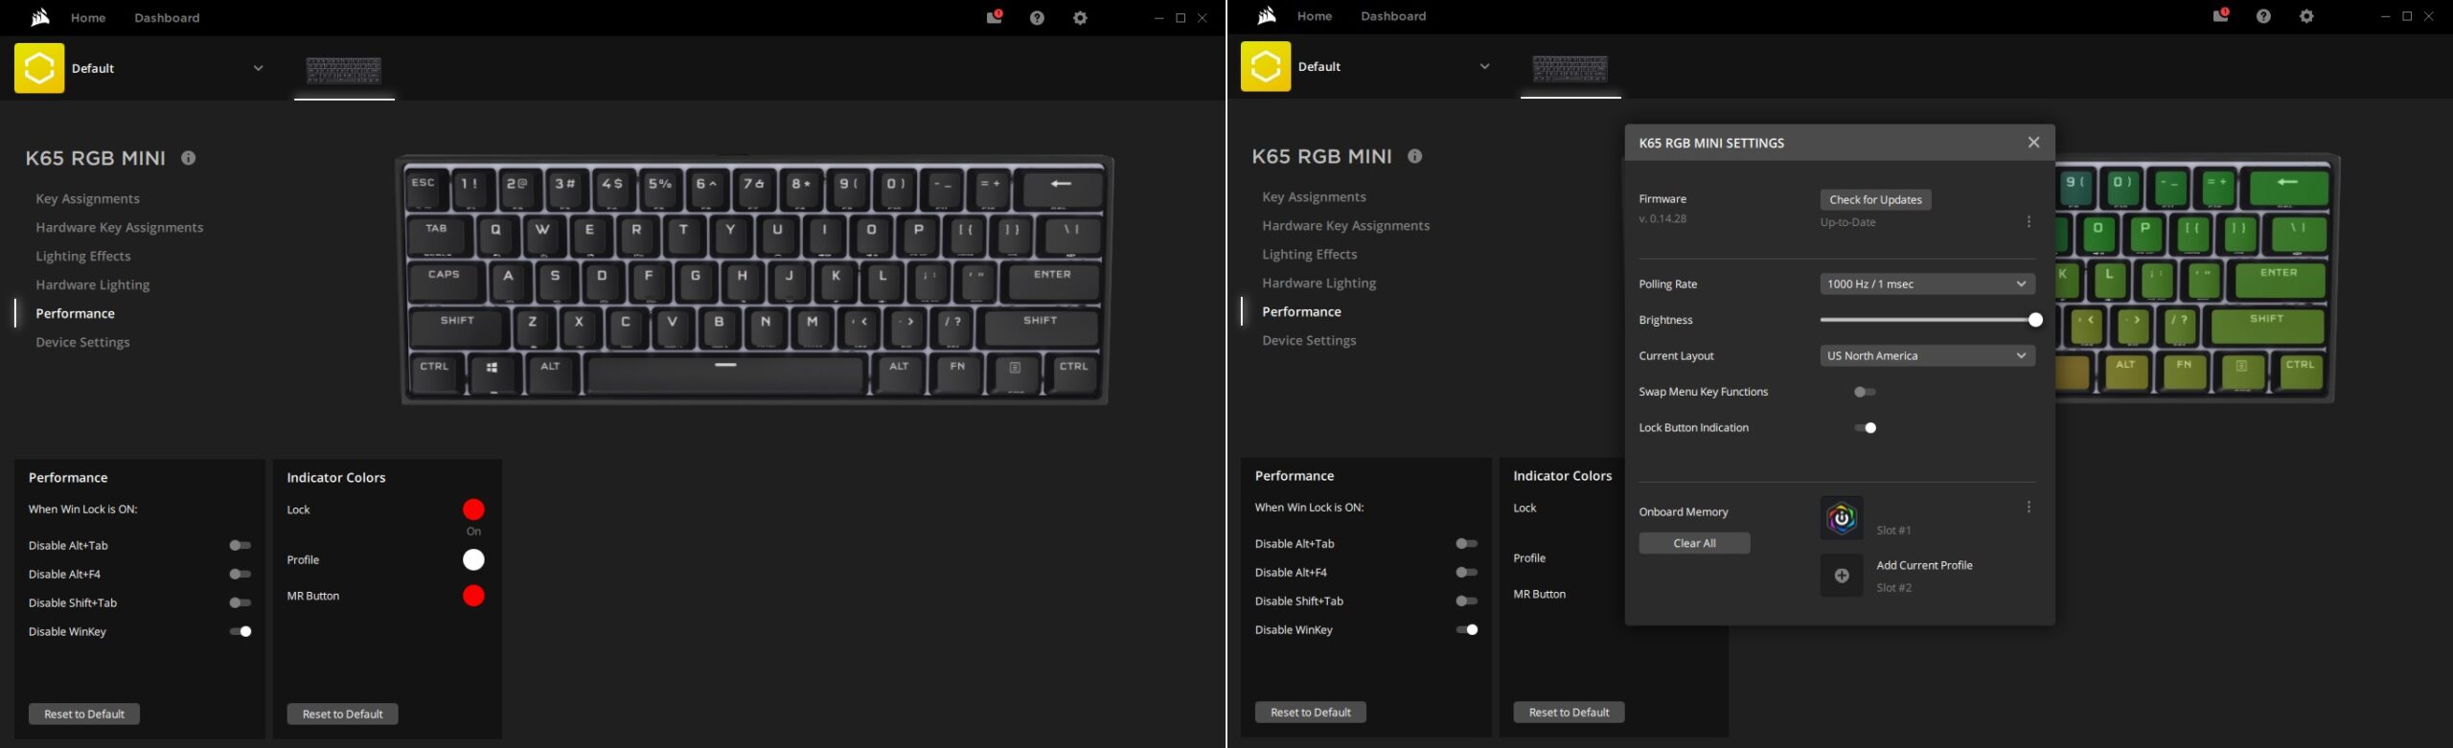The height and width of the screenshot is (748, 2453).
Task: Click Corsair sails logo in left window
Action: 39,17
